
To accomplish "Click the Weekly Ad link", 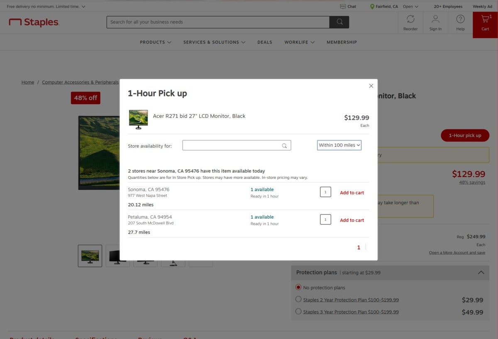I will click(x=482, y=7).
